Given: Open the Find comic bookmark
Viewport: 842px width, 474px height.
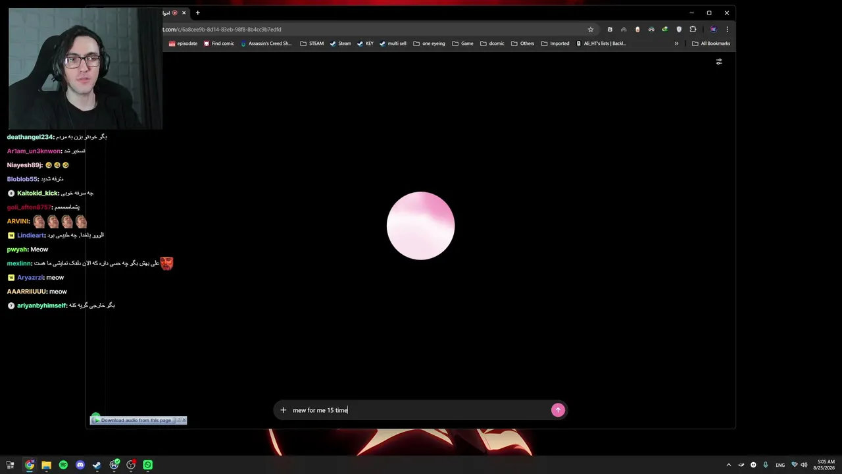Looking at the screenshot, I should [218, 43].
